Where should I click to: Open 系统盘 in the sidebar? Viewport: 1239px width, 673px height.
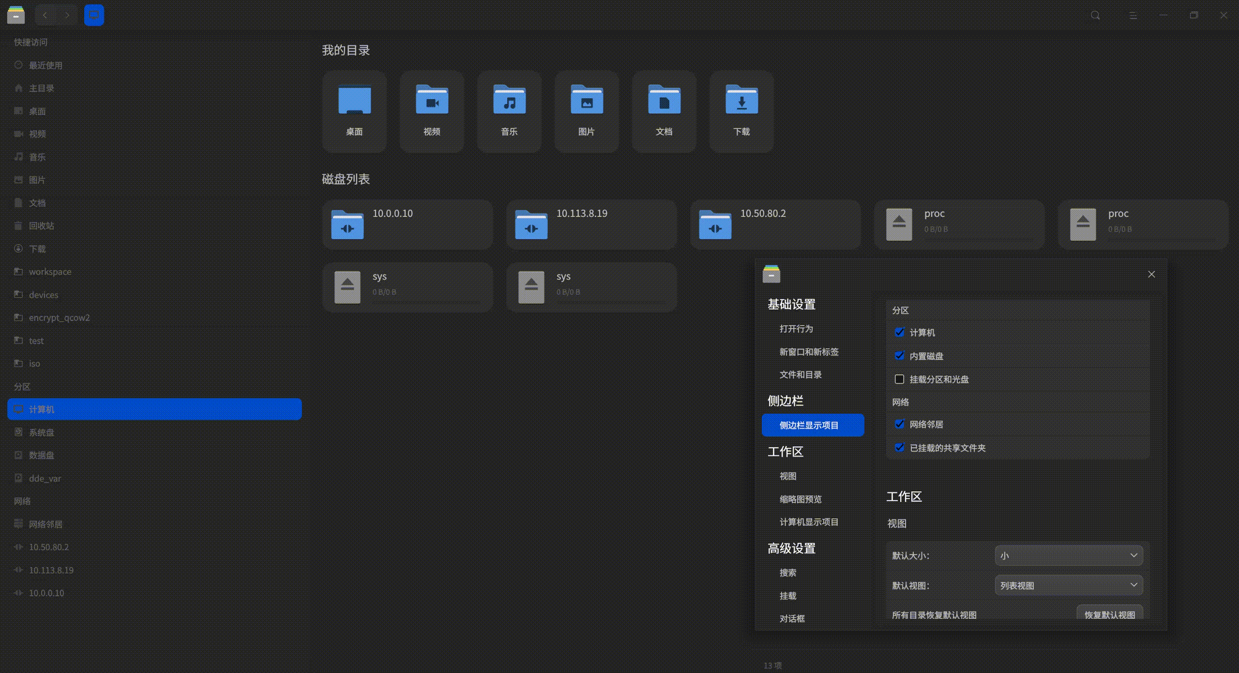pyautogui.click(x=154, y=432)
